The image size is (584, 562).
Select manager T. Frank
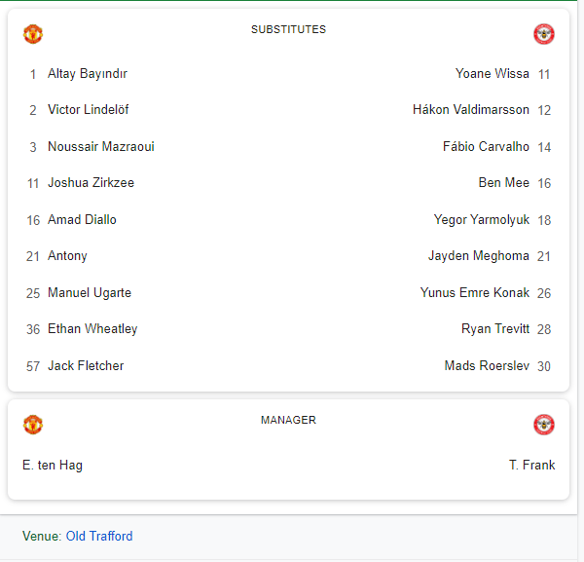(x=531, y=466)
